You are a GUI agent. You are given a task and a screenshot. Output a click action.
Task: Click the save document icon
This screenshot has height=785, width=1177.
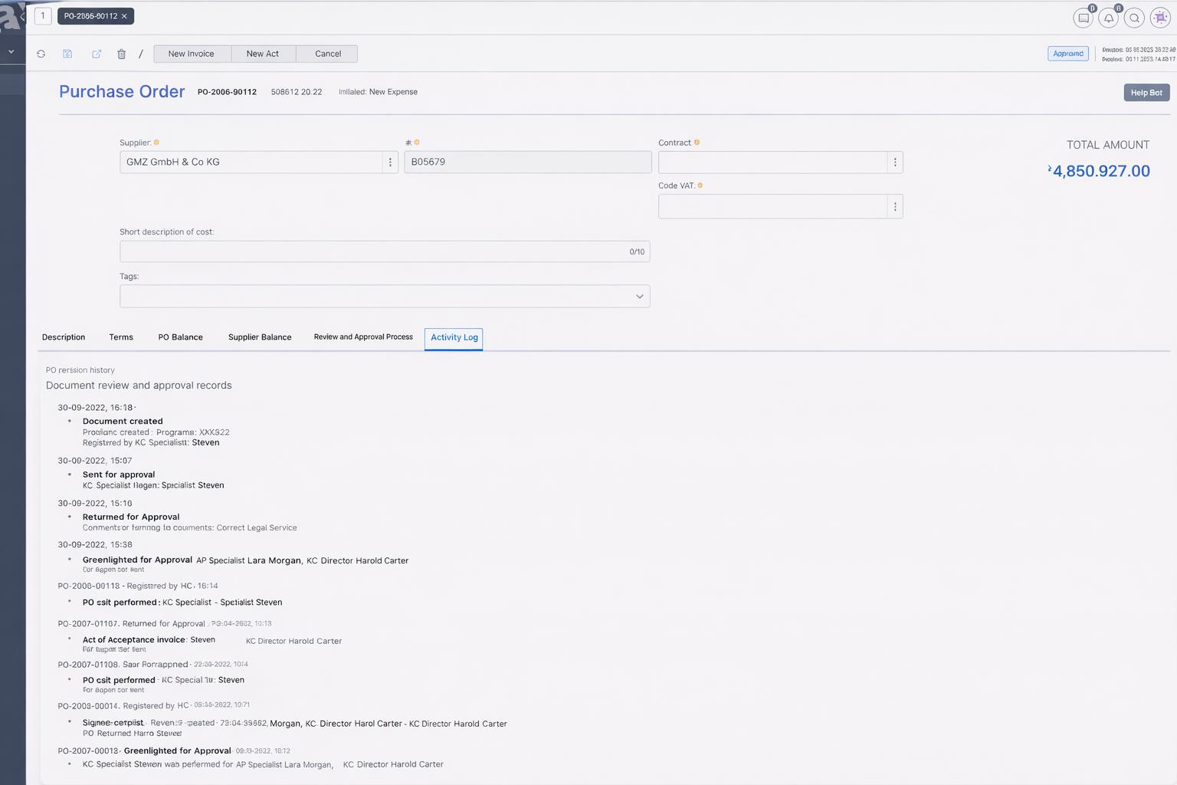click(x=67, y=54)
